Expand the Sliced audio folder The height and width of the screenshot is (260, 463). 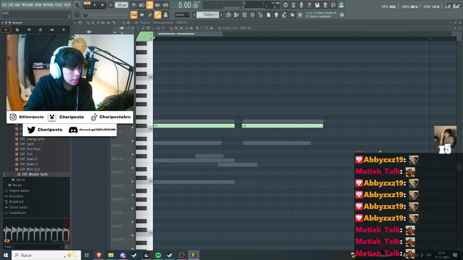pyautogui.click(x=18, y=207)
